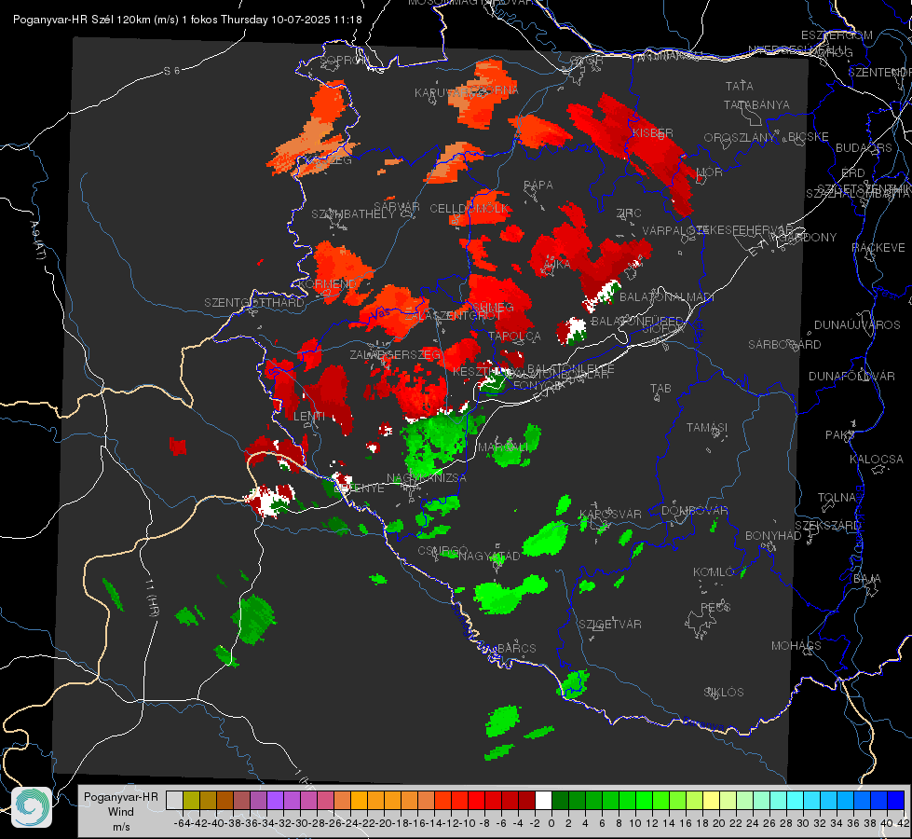Viewport: 912px width, 839px height.
Task: Select the DOMBOVAR city label
Action: click(694, 511)
